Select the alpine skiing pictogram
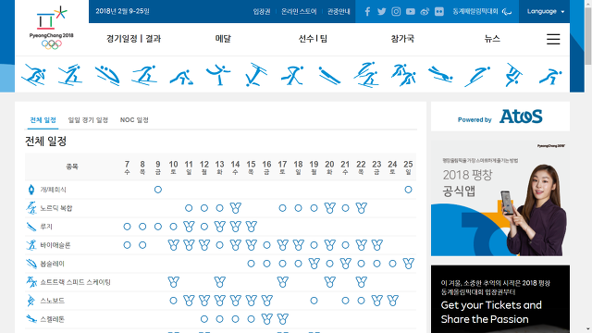Viewport: 592px width, 333px height. 34,75
